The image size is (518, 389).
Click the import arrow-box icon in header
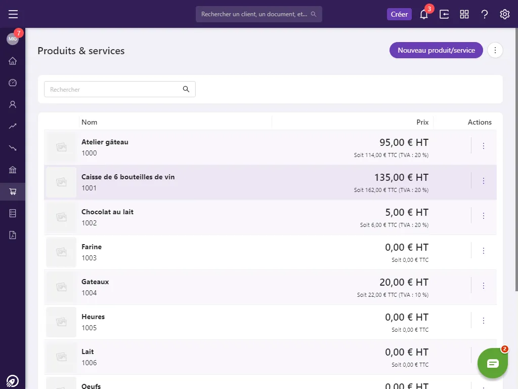point(444,14)
